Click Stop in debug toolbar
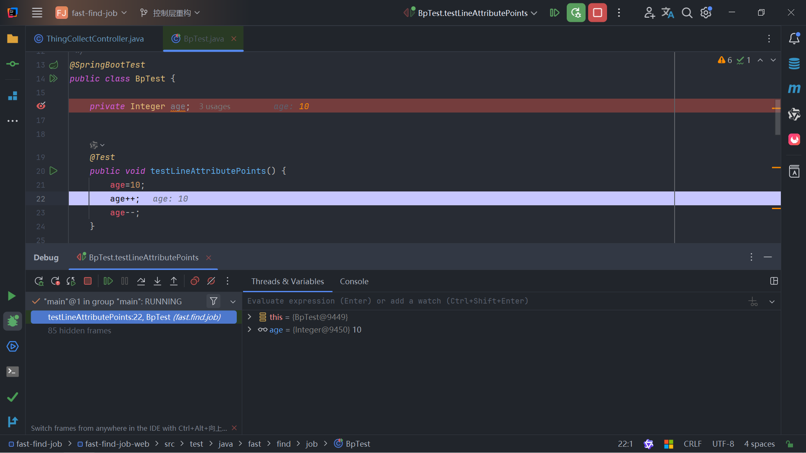Viewport: 806px width, 453px height. click(88, 281)
